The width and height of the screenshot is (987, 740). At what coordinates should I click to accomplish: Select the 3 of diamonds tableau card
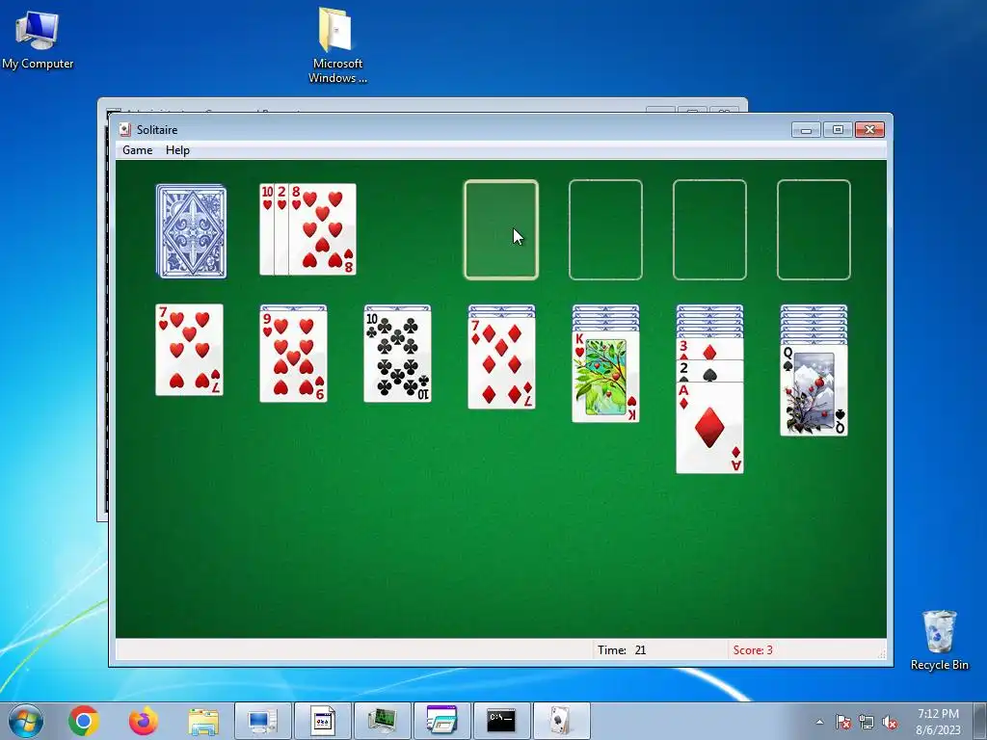(709, 350)
